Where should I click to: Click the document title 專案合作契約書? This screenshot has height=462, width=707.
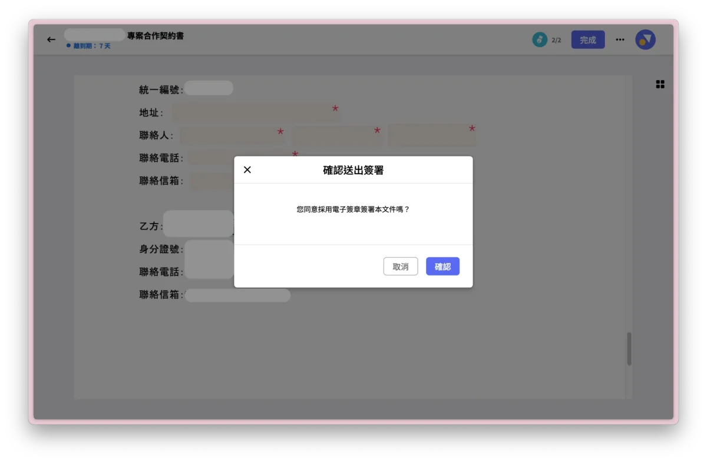pyautogui.click(x=156, y=36)
